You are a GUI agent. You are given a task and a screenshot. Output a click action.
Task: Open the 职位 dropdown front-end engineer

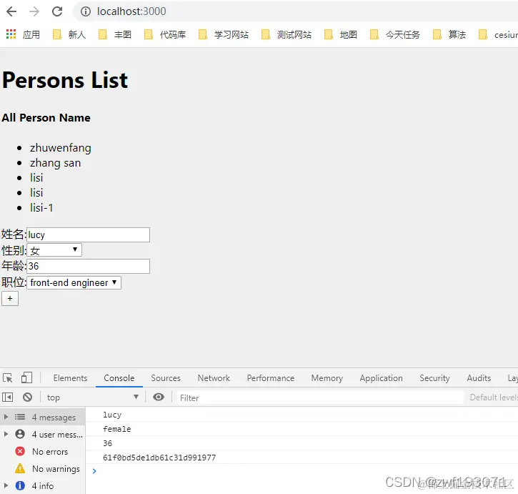74,282
